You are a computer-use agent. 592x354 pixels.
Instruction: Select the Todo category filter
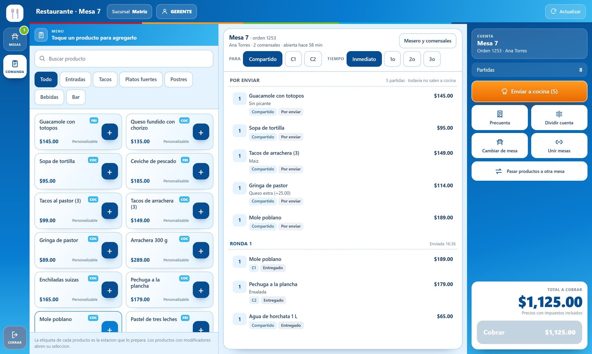46,79
